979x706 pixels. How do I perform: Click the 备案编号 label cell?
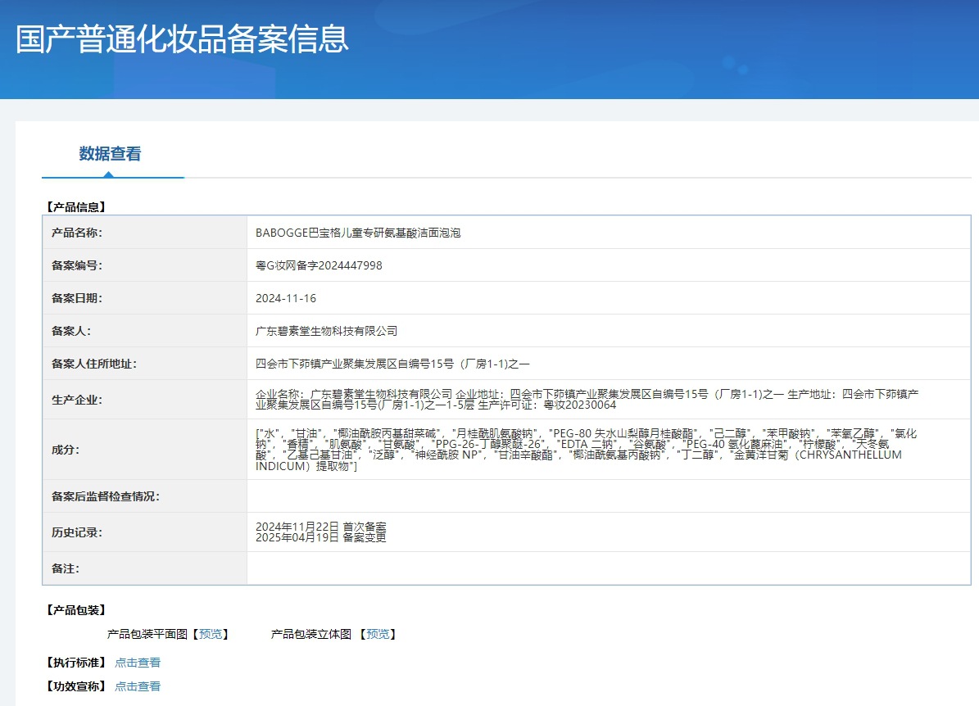pos(145,265)
